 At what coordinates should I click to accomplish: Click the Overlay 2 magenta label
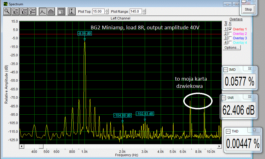pyautogui.click(x=240, y=34)
